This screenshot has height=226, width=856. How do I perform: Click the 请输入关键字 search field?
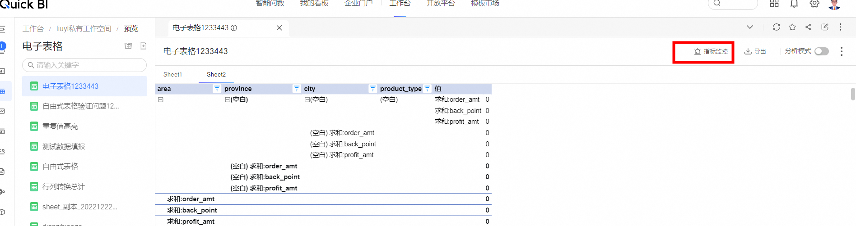[84, 65]
